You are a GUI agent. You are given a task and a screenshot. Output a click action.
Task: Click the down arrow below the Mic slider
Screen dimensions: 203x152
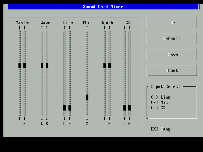[87, 118]
